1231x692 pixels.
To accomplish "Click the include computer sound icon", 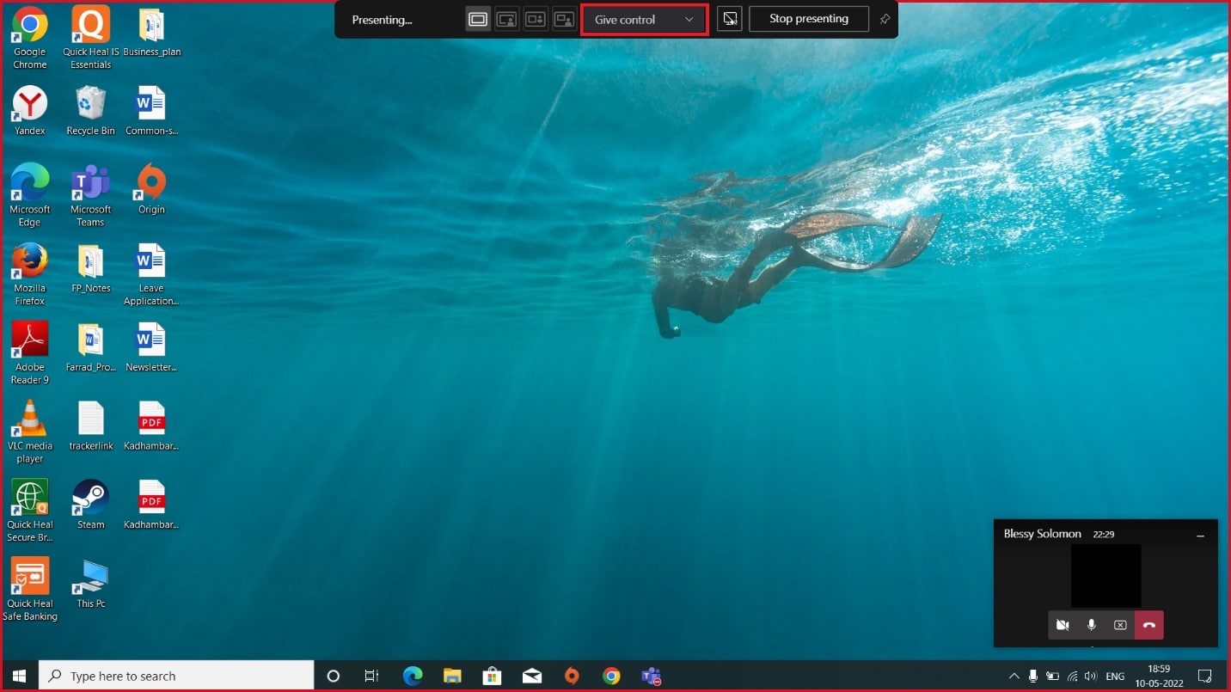I will pos(729,19).
